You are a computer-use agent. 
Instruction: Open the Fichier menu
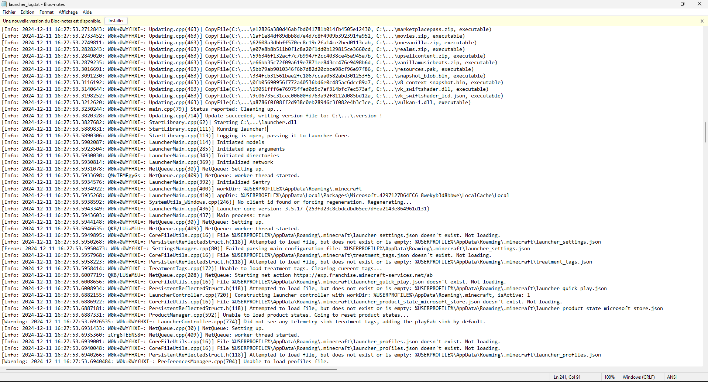[9, 12]
